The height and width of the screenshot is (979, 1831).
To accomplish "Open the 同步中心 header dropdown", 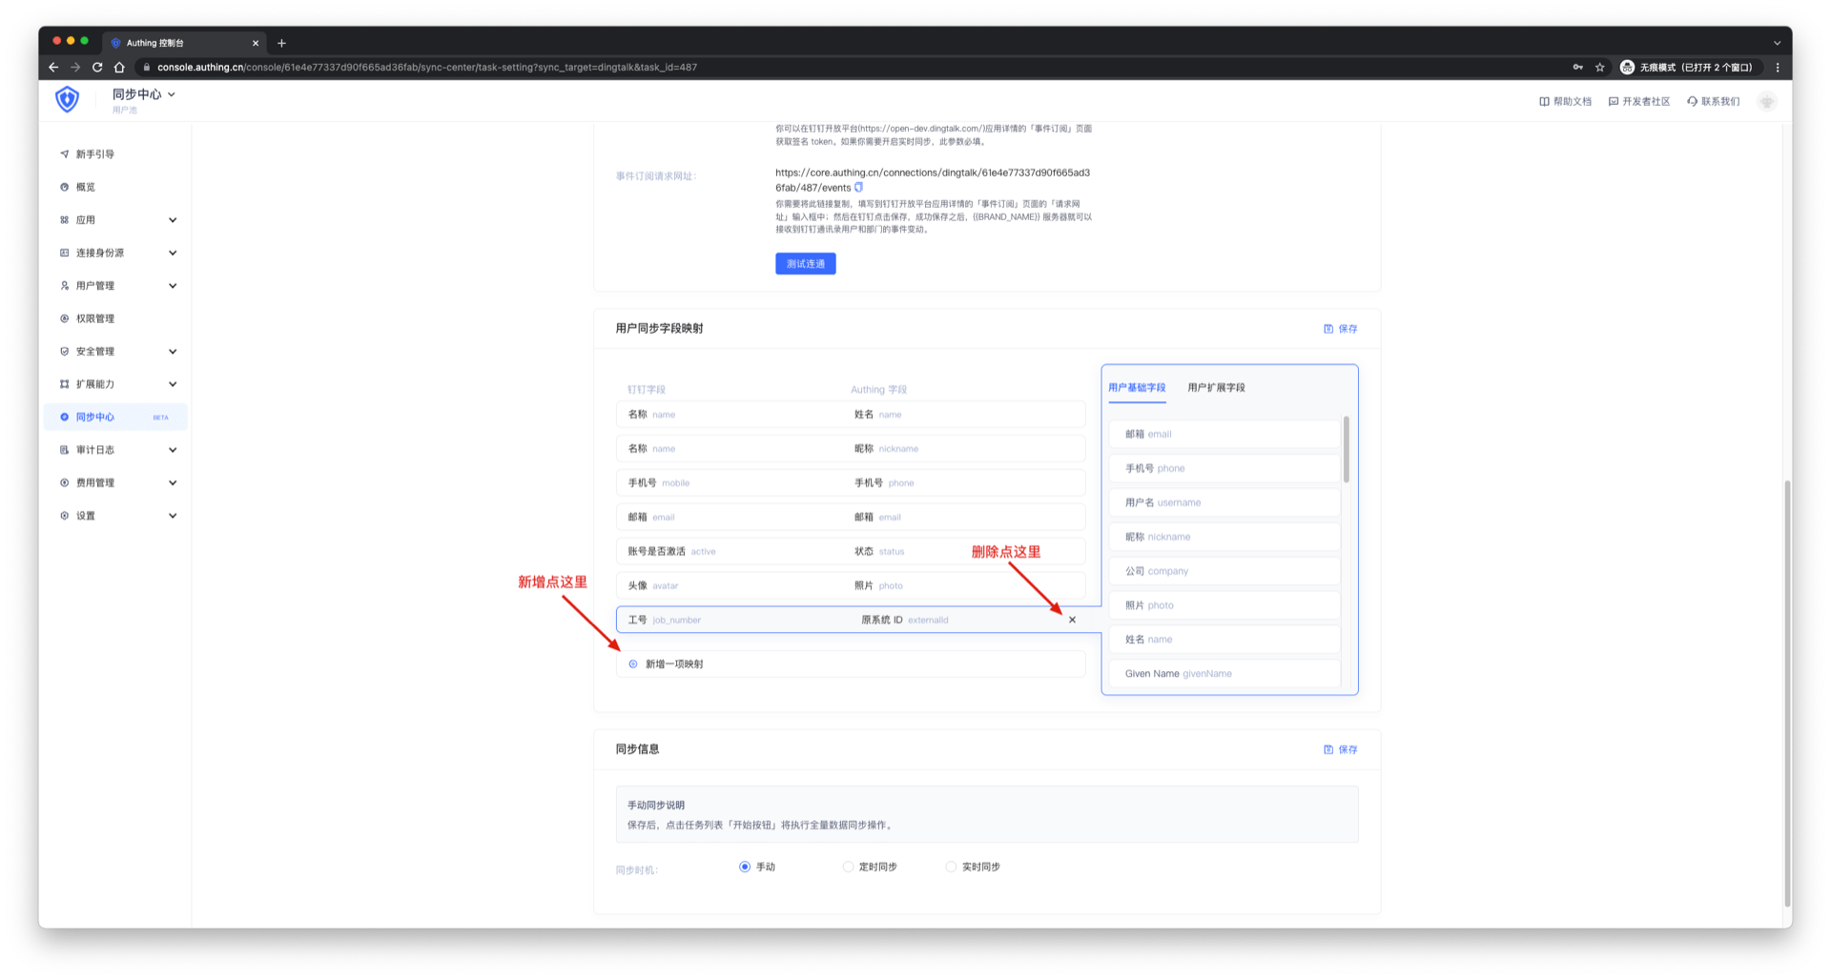I will coord(144,94).
